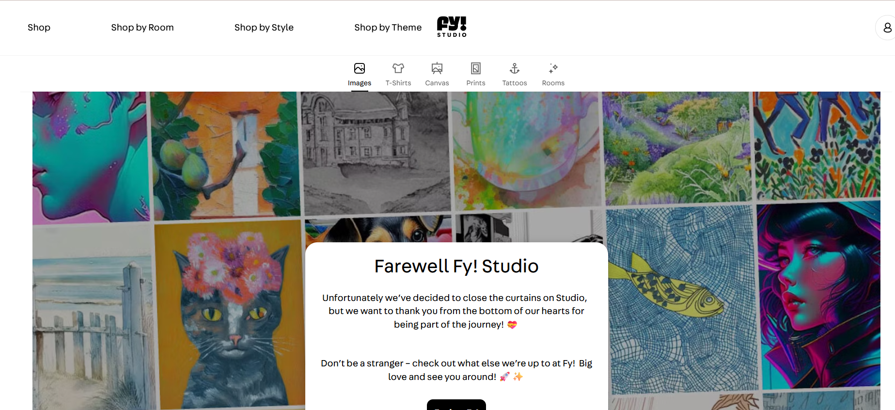Expand the Shop by Style menu

click(264, 28)
